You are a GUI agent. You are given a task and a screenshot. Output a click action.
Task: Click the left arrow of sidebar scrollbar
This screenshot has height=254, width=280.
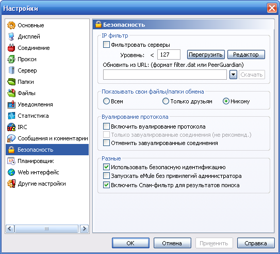10,228
